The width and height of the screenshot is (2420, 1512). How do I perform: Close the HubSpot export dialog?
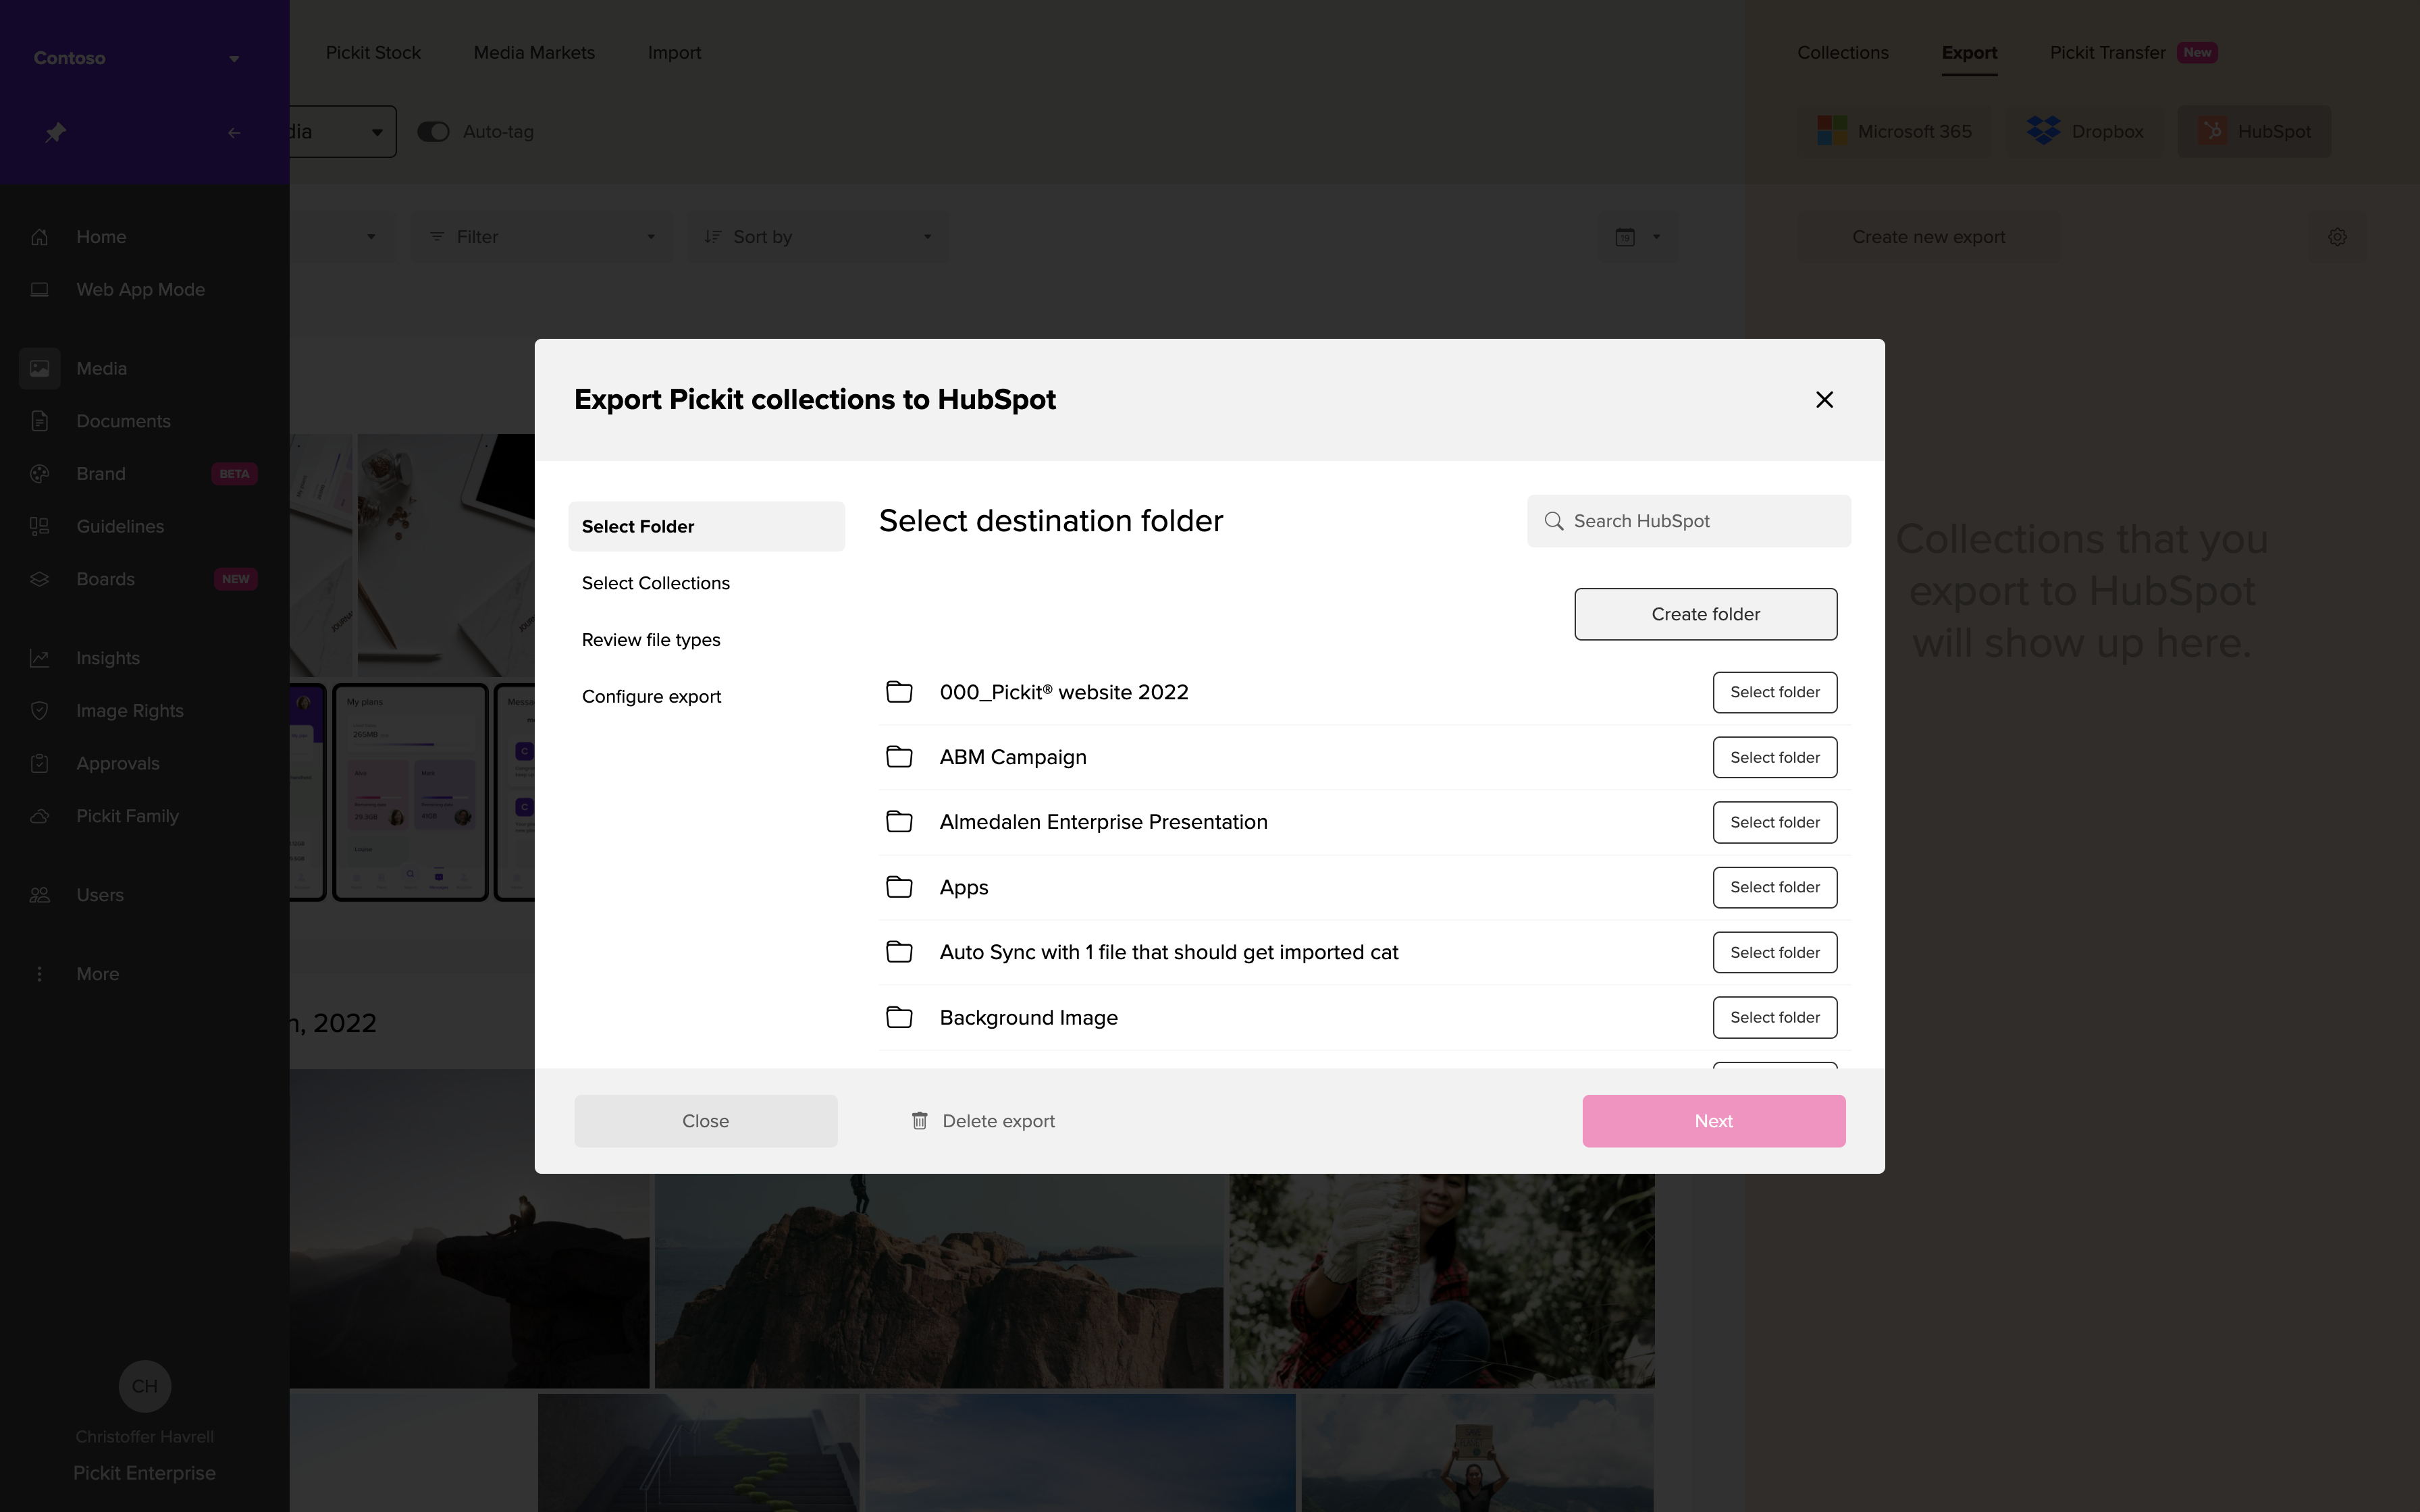pos(1824,400)
